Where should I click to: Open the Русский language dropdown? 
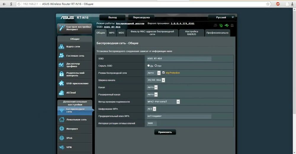[221, 17]
